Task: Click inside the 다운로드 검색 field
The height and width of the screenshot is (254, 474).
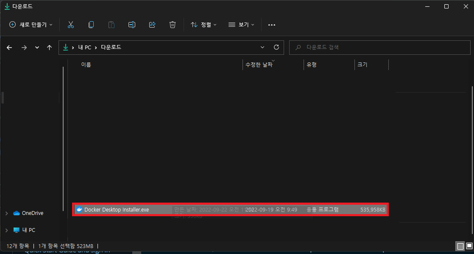Action: coord(380,48)
